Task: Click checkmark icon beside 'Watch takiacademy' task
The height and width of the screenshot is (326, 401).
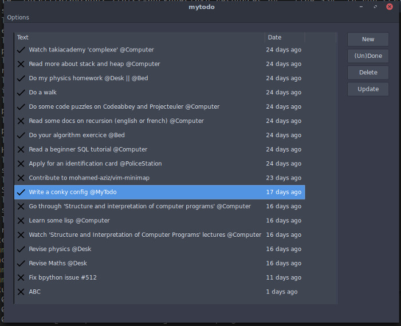Action: pyautogui.click(x=21, y=50)
